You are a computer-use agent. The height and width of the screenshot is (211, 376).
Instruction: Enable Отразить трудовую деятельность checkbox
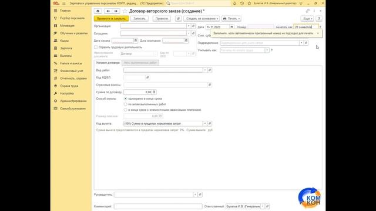coord(96,47)
